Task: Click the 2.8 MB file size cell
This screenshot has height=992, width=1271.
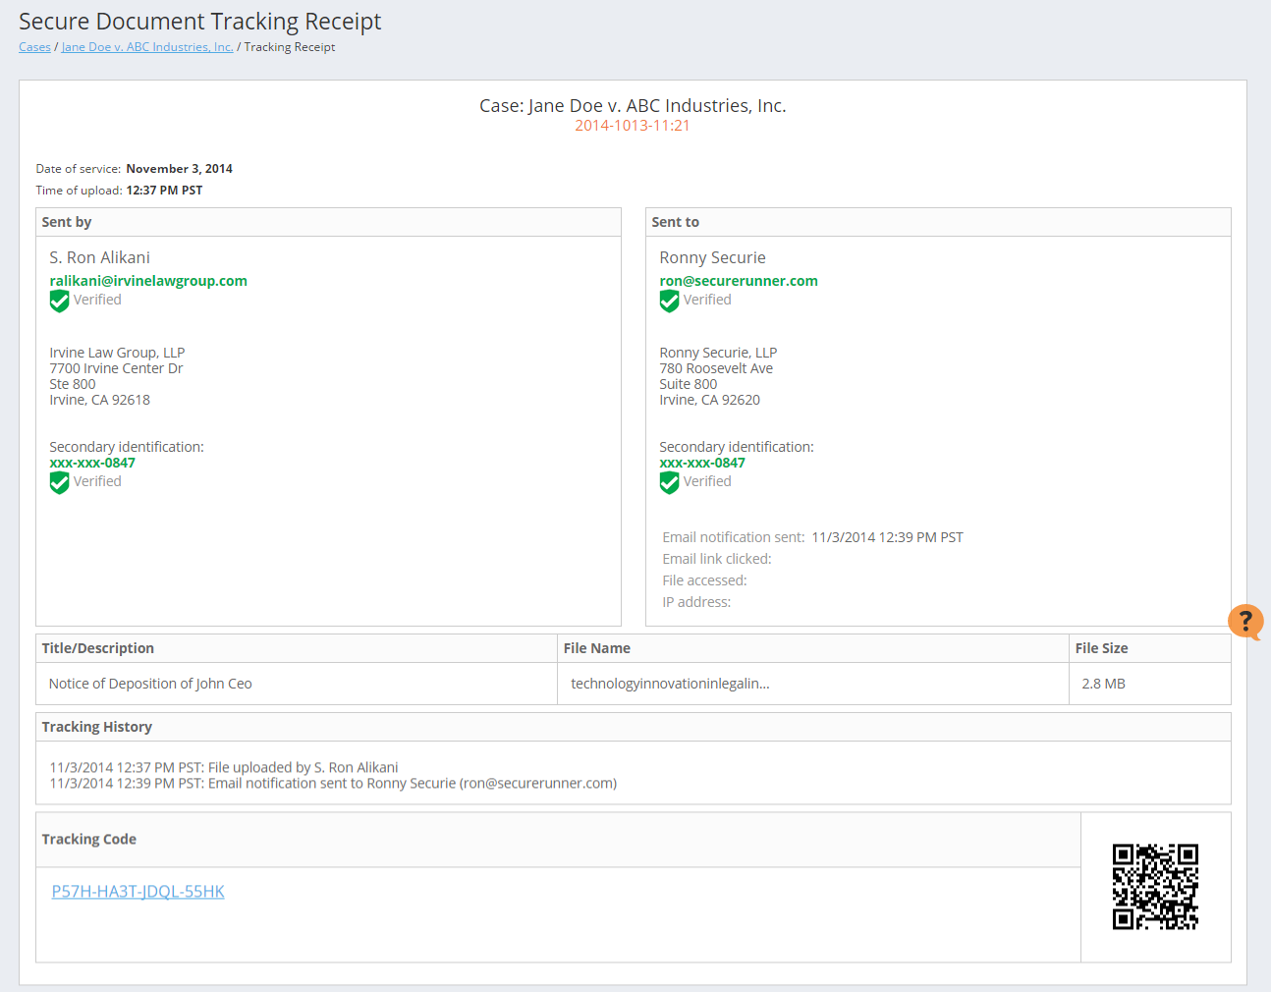Action: [x=1103, y=684]
